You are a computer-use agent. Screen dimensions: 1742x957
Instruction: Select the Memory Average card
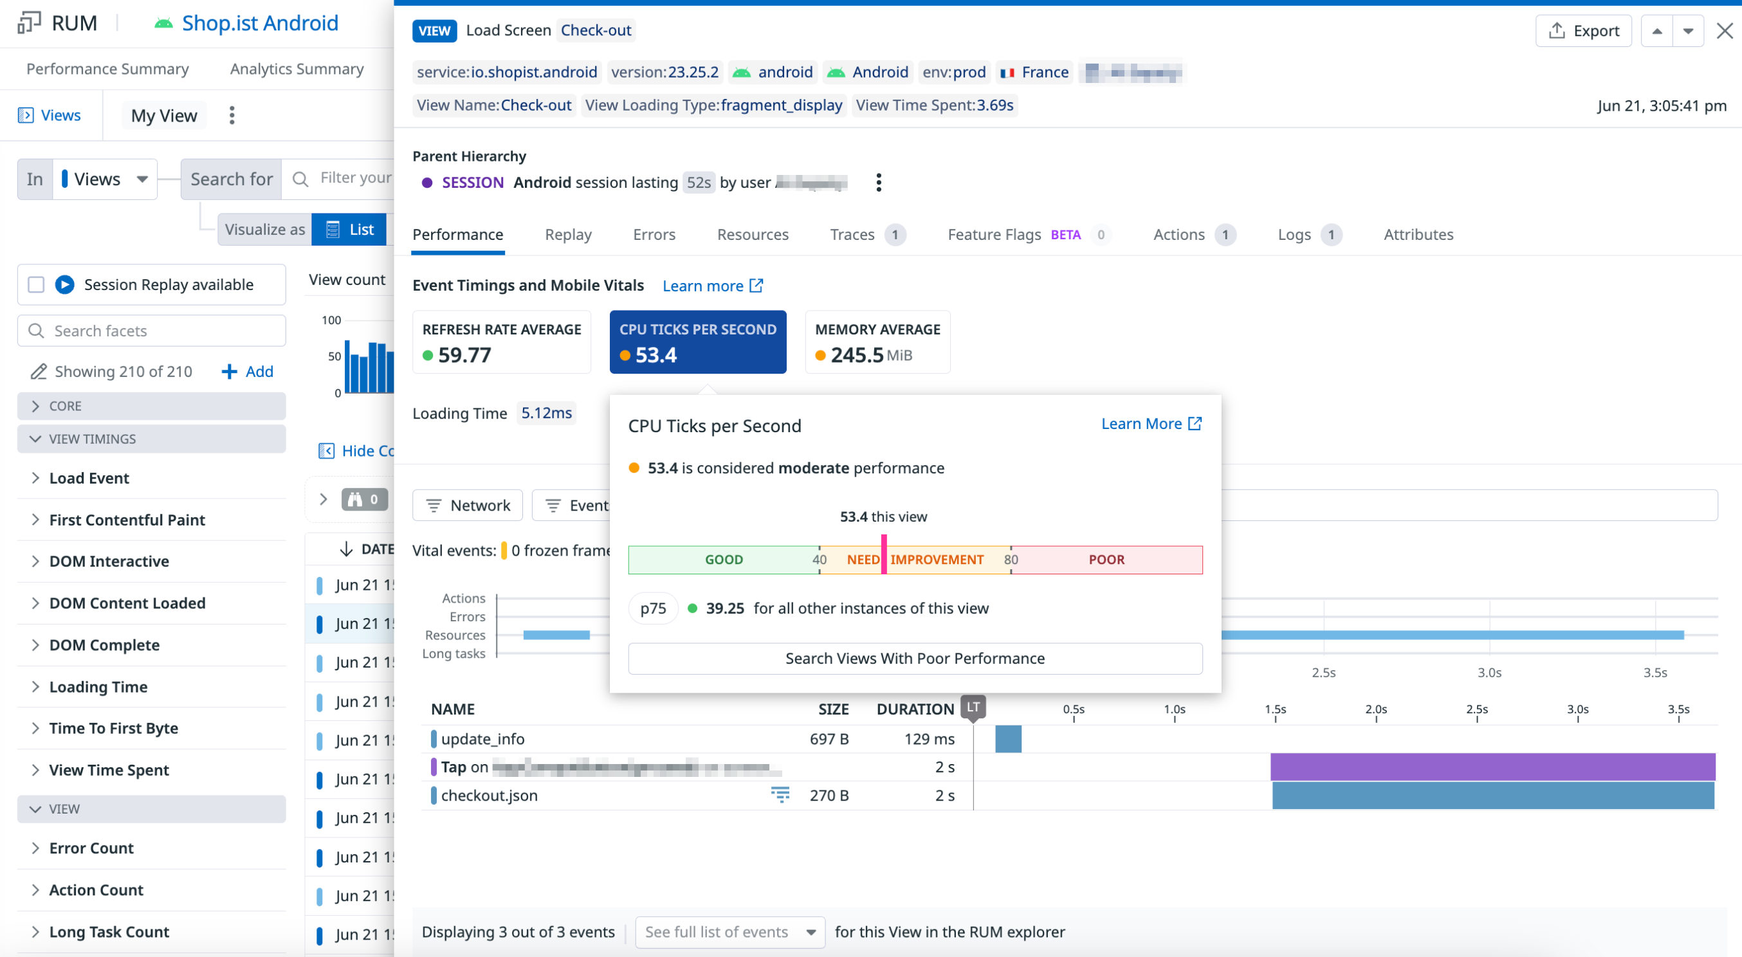(x=877, y=342)
